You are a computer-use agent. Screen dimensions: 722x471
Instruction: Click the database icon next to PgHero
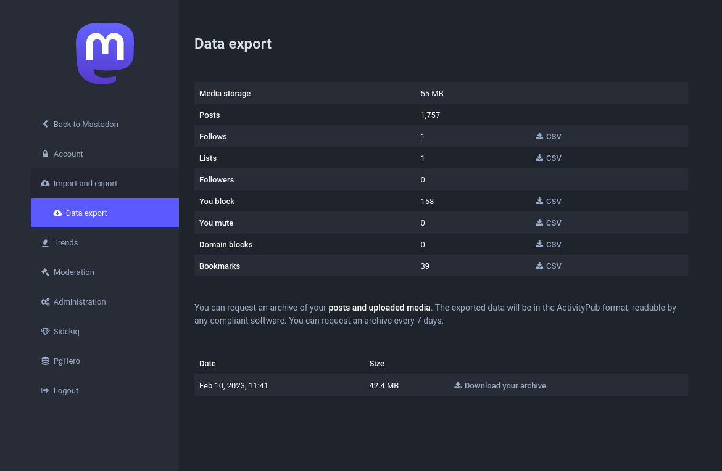tap(45, 361)
